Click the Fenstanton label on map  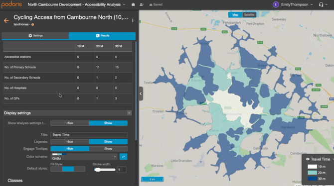231,22
